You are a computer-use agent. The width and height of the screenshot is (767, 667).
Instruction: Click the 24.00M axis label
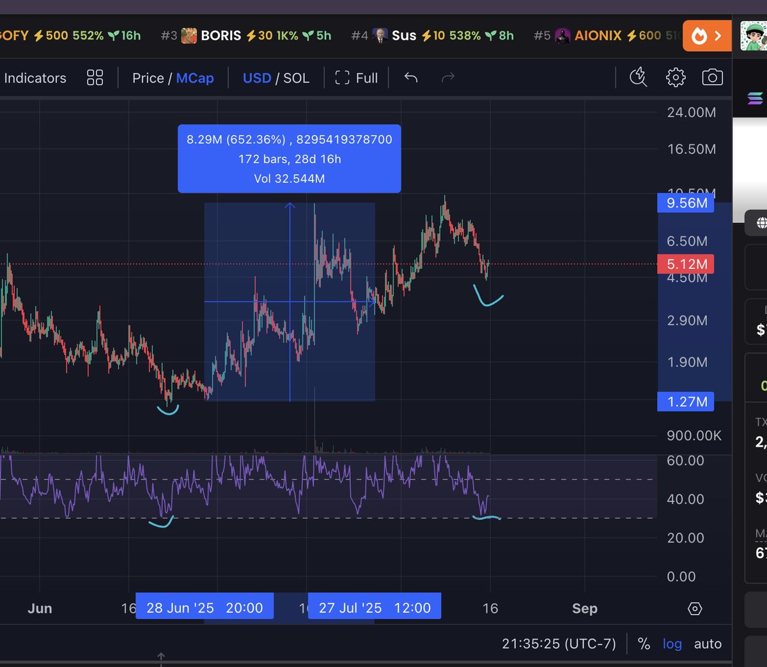point(692,112)
